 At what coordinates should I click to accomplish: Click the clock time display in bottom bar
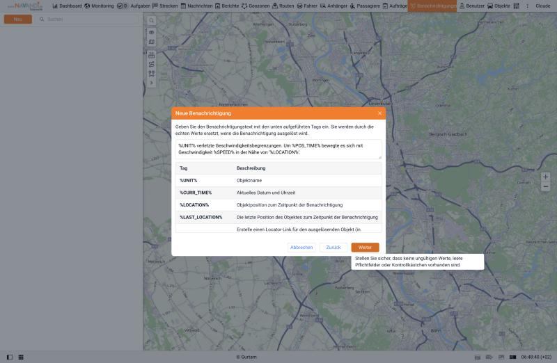click(536, 357)
